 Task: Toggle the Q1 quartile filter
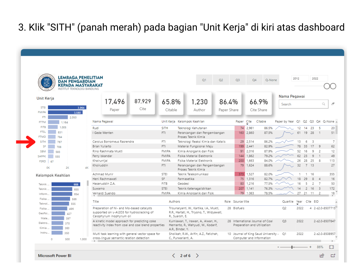point(204,80)
